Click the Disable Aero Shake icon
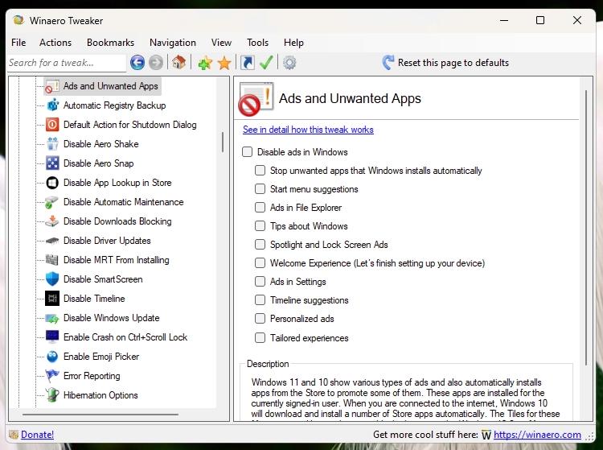 pyautogui.click(x=52, y=143)
